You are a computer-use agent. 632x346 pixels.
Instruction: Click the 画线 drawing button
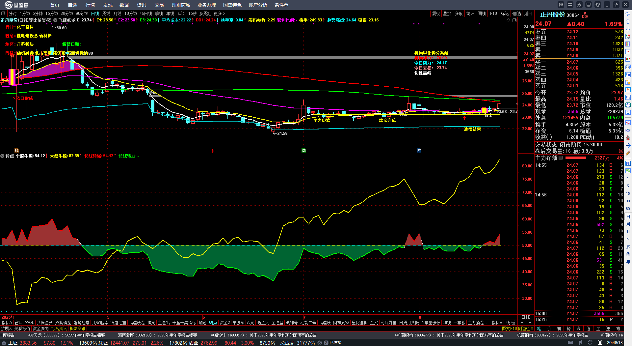482,14
